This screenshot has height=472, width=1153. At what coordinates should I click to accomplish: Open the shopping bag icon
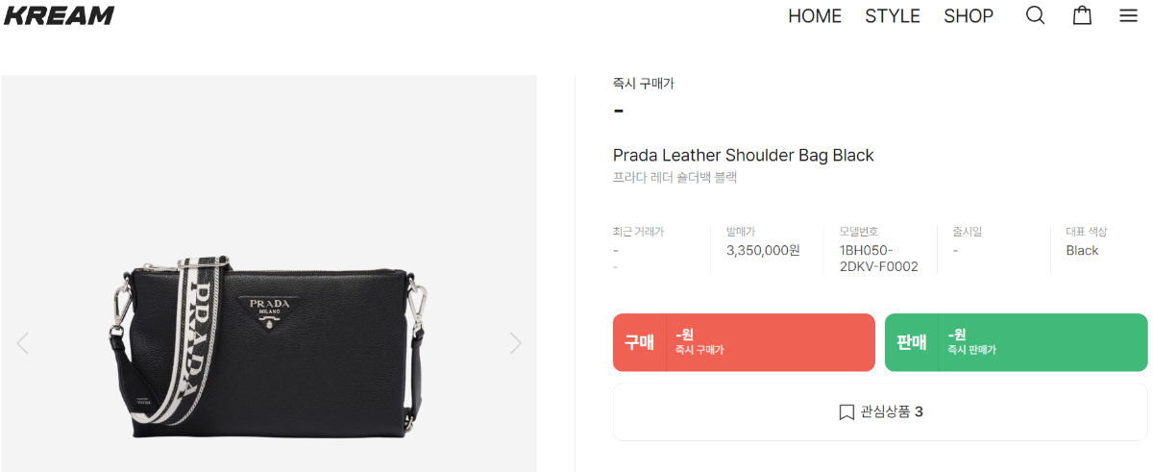click(x=1082, y=15)
